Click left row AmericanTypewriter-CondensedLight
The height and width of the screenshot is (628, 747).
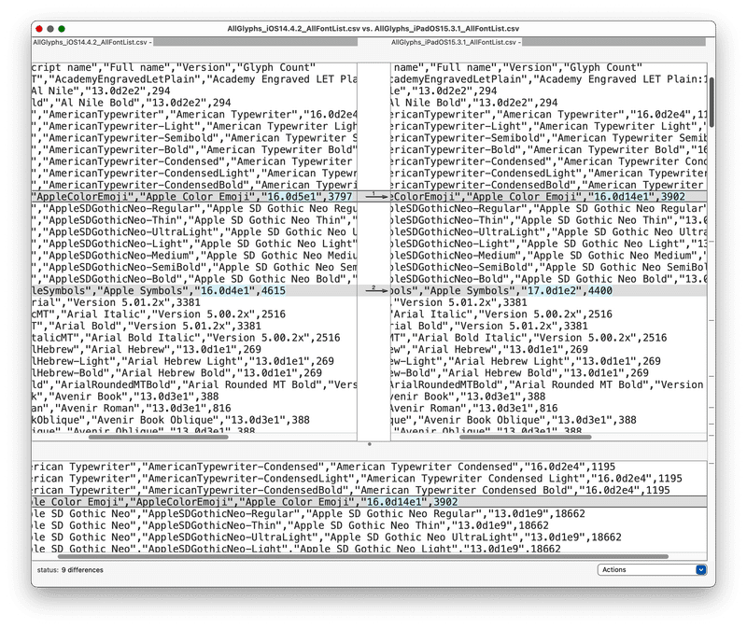point(194,174)
